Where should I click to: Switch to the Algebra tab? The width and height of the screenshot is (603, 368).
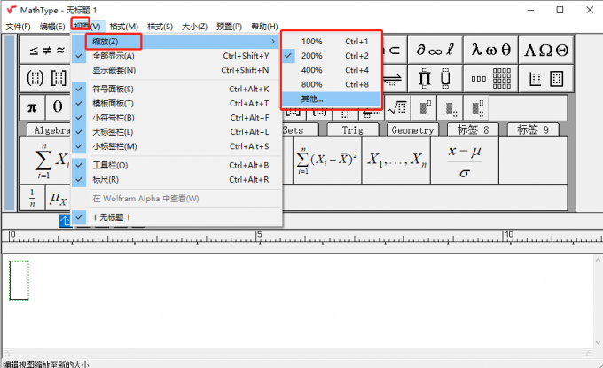point(50,130)
